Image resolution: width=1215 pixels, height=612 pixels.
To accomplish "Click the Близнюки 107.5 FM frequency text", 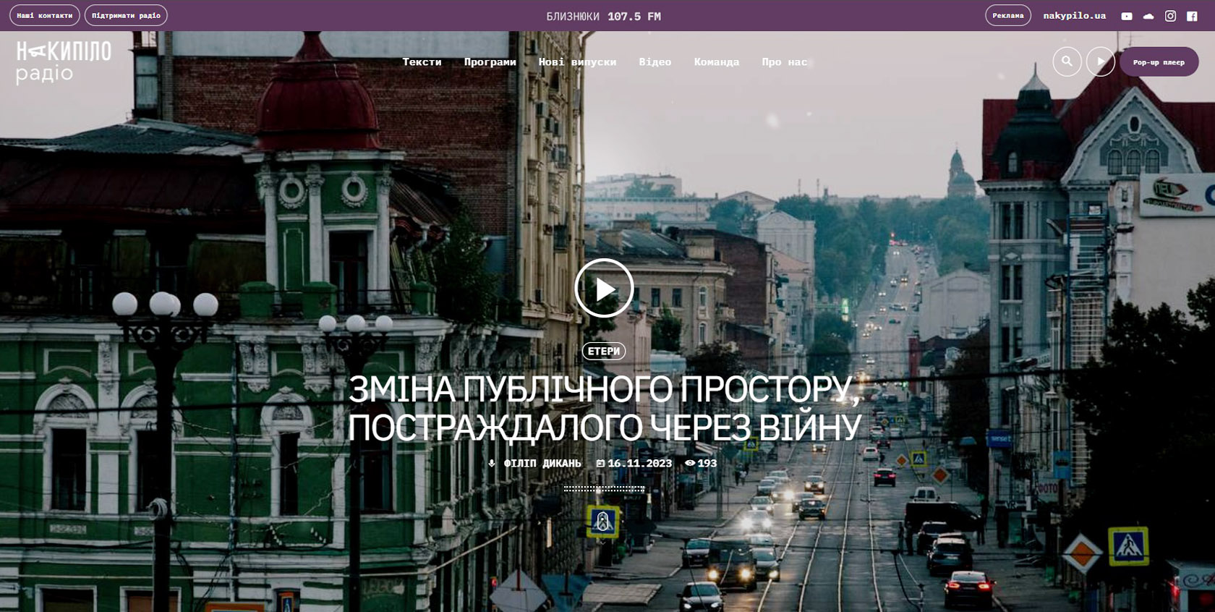I will (x=604, y=16).
